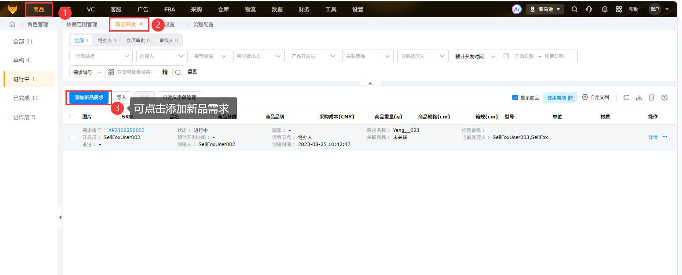Click the 开始日期 date field
Image resolution: width=682 pixels, height=275 pixels.
tap(524, 56)
